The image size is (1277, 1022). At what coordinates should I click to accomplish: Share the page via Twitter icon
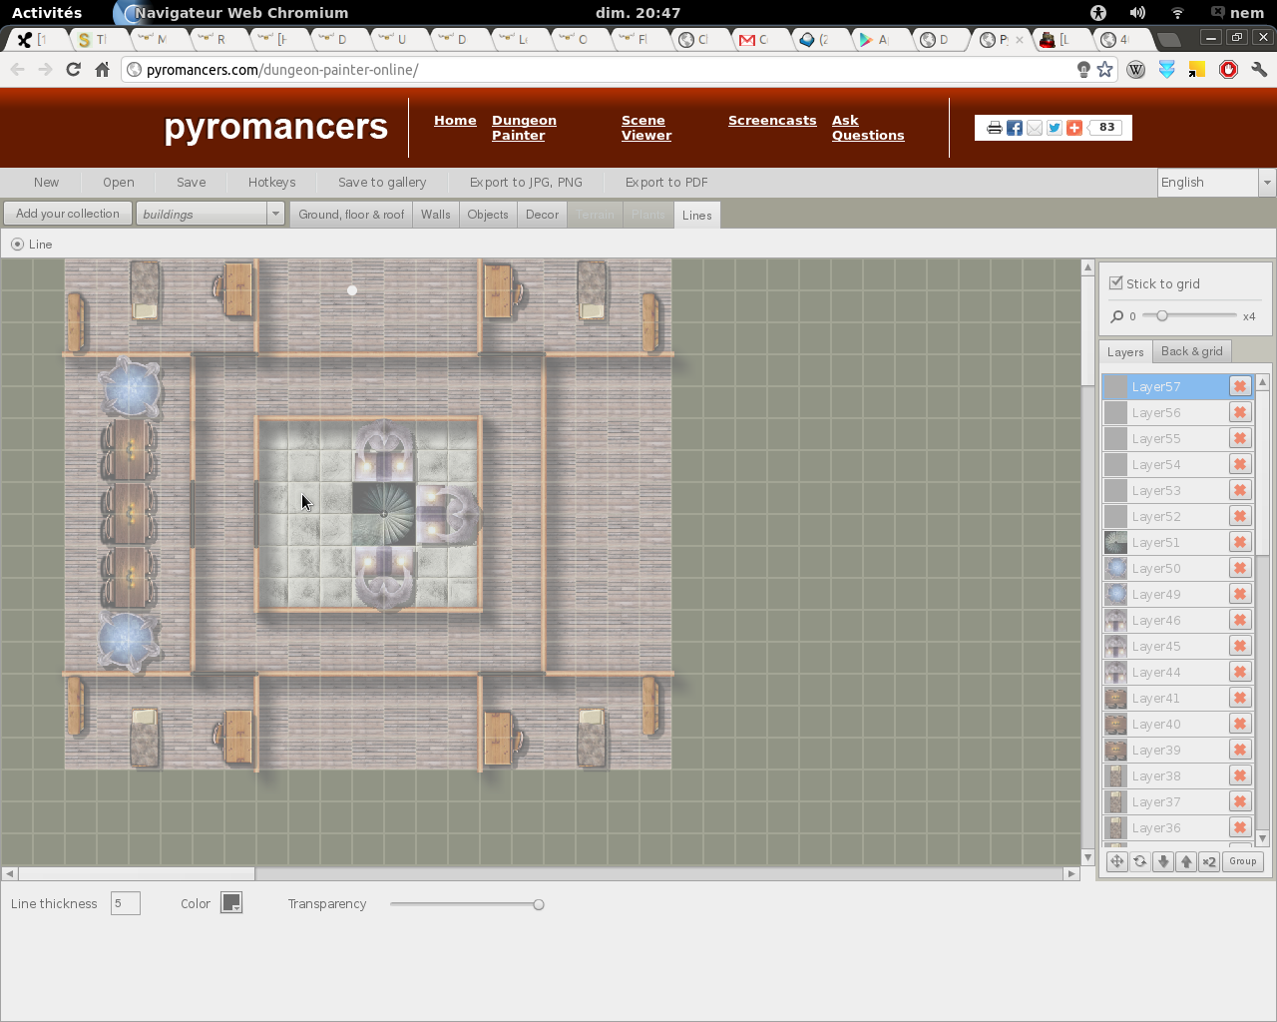1054,128
